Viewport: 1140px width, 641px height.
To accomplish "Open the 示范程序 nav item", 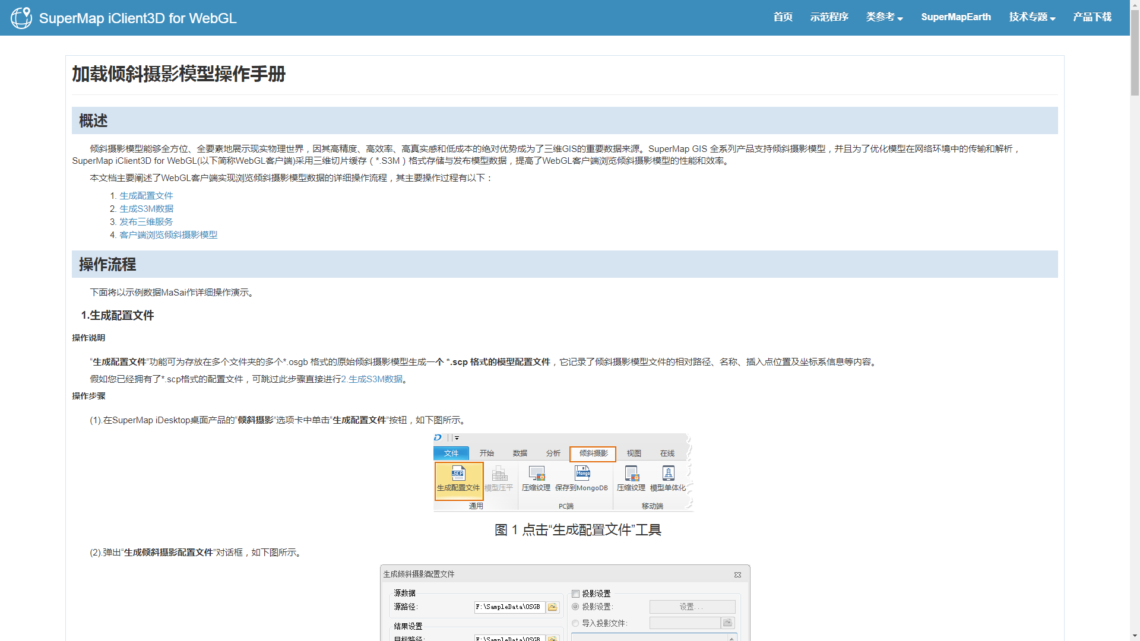I will pos(829,17).
